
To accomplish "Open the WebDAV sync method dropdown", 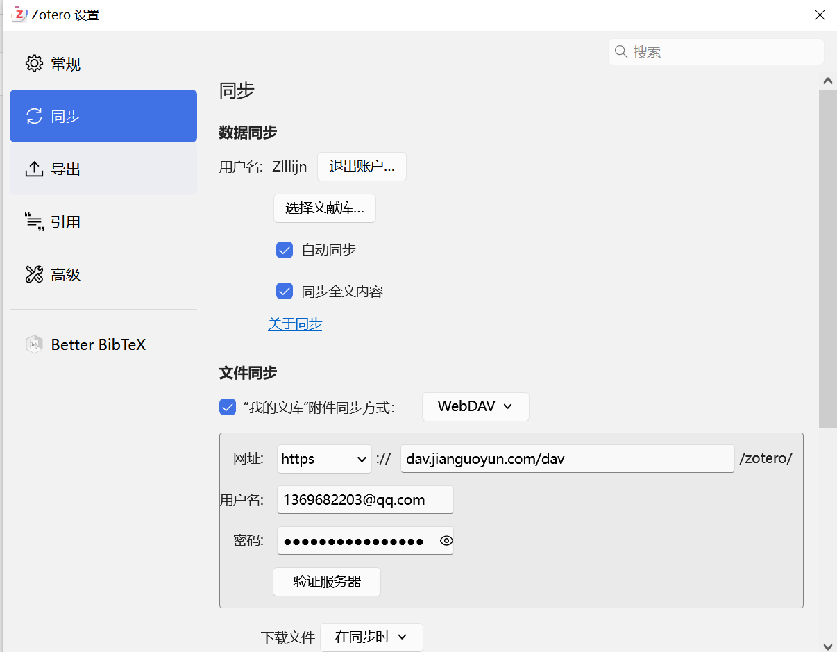I will pyautogui.click(x=475, y=407).
